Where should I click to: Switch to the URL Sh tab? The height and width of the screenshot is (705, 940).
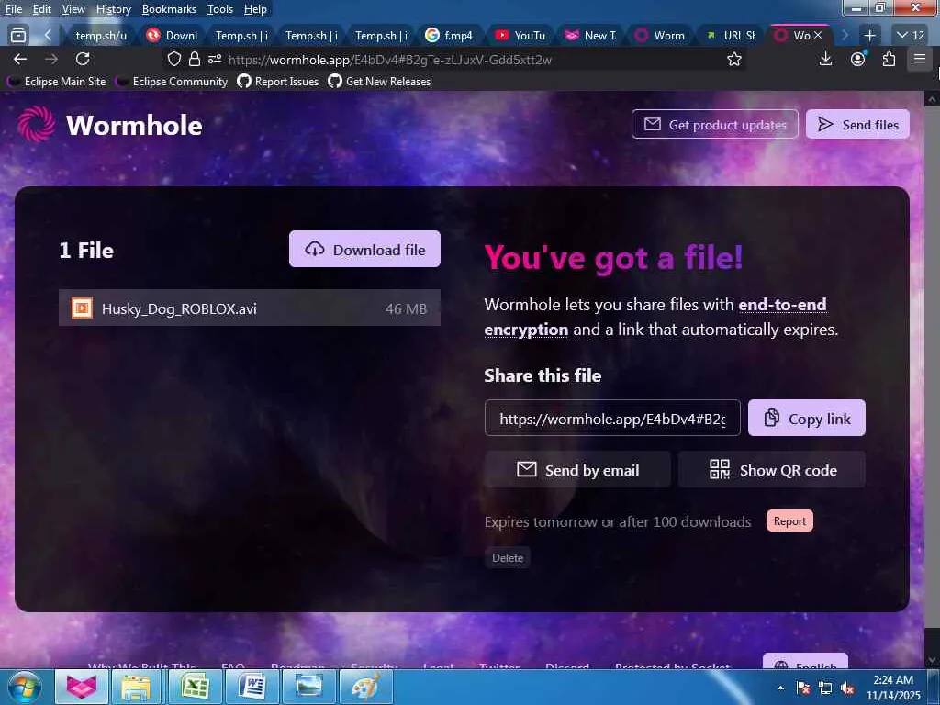pos(730,36)
